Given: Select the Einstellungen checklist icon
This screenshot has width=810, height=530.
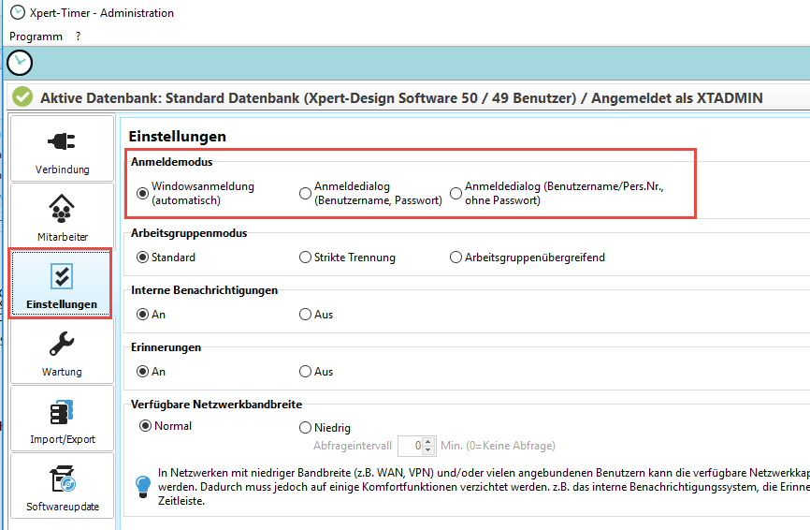Looking at the screenshot, I should click(62, 276).
